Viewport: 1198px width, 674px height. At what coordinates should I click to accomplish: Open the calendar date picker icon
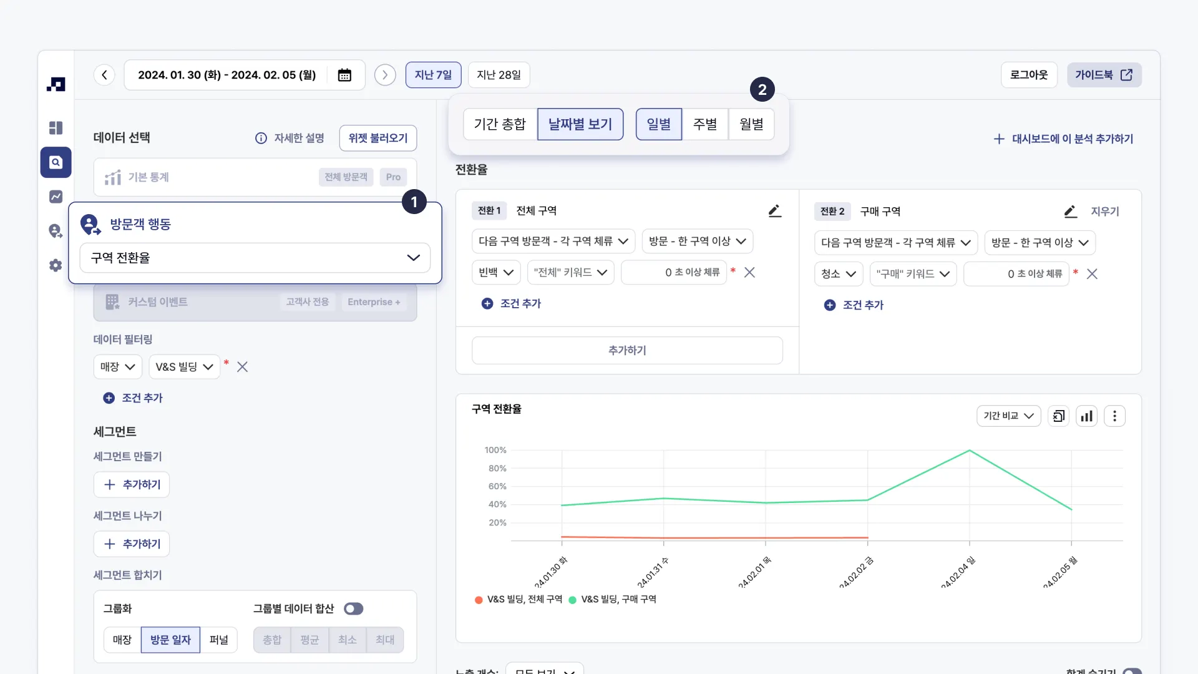click(x=344, y=75)
